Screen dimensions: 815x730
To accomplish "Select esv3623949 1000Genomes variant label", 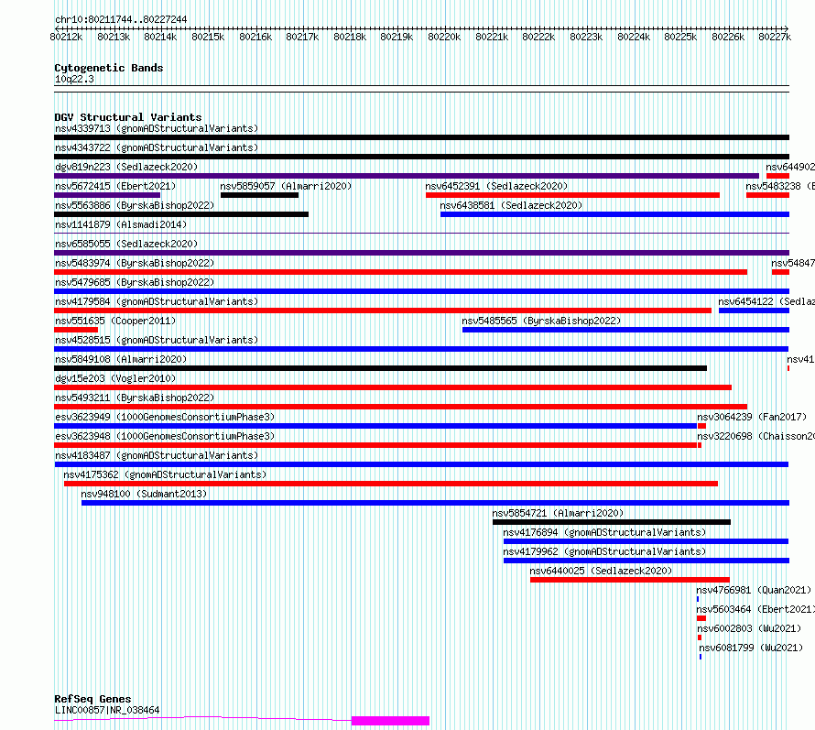I will pos(165,417).
